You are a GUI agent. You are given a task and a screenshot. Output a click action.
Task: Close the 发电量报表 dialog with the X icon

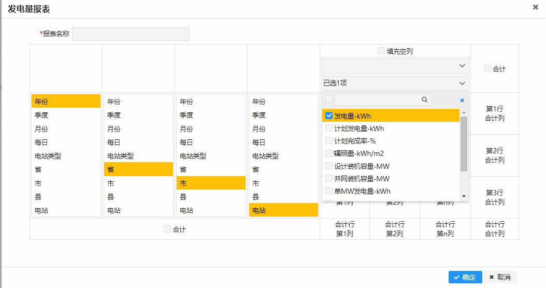click(x=535, y=7)
